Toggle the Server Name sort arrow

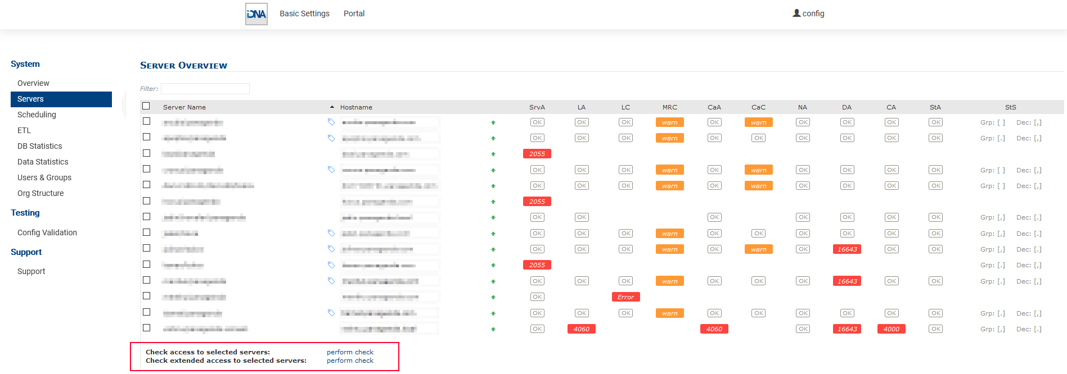[x=332, y=107]
